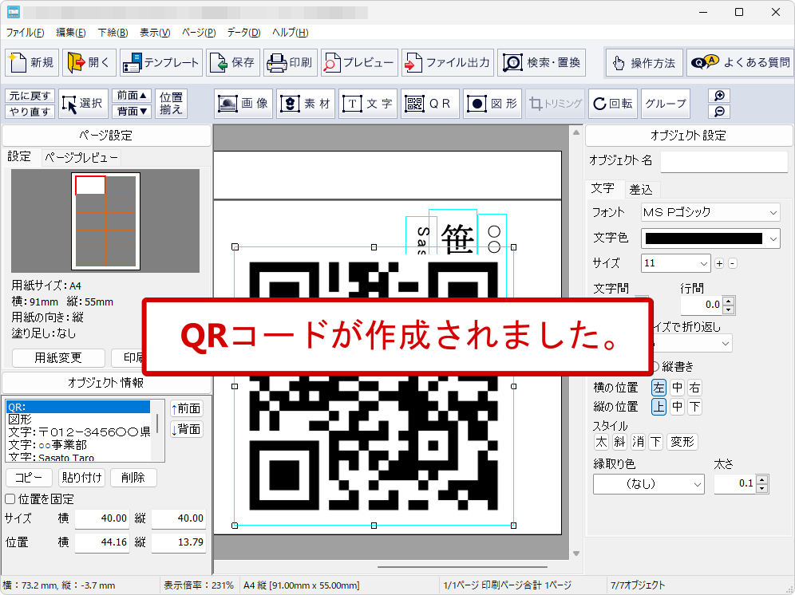Enable the 位置を固定 checkbox

click(x=10, y=499)
